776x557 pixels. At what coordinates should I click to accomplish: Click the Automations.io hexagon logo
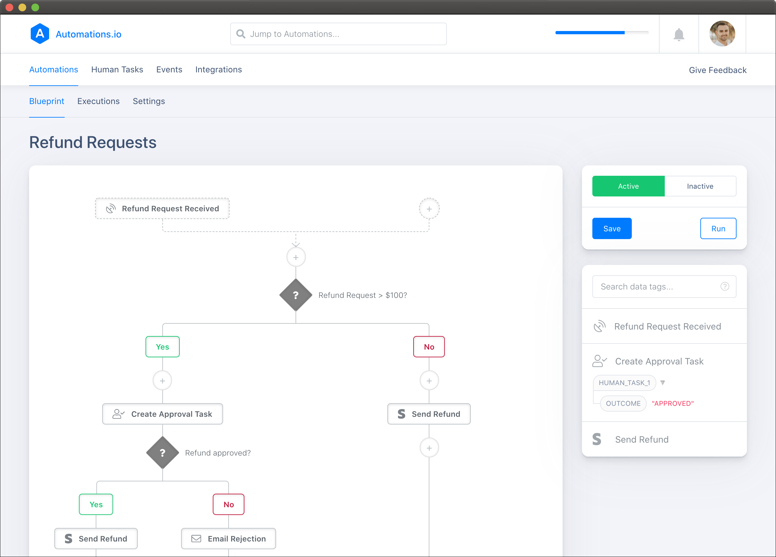pyautogui.click(x=40, y=34)
